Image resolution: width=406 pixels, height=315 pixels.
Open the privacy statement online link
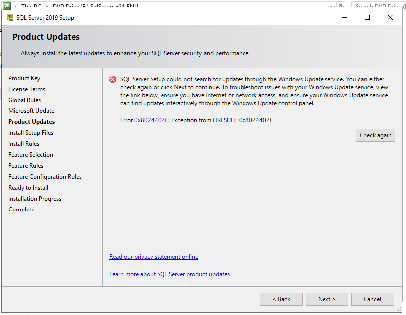tap(154, 257)
